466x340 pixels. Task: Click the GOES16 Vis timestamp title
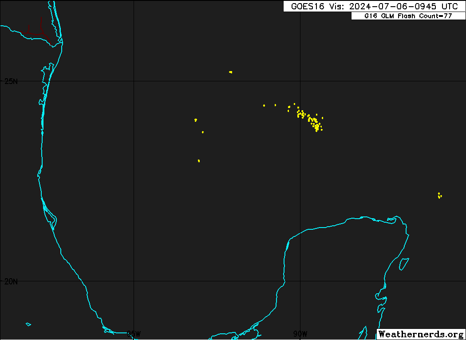374,6
